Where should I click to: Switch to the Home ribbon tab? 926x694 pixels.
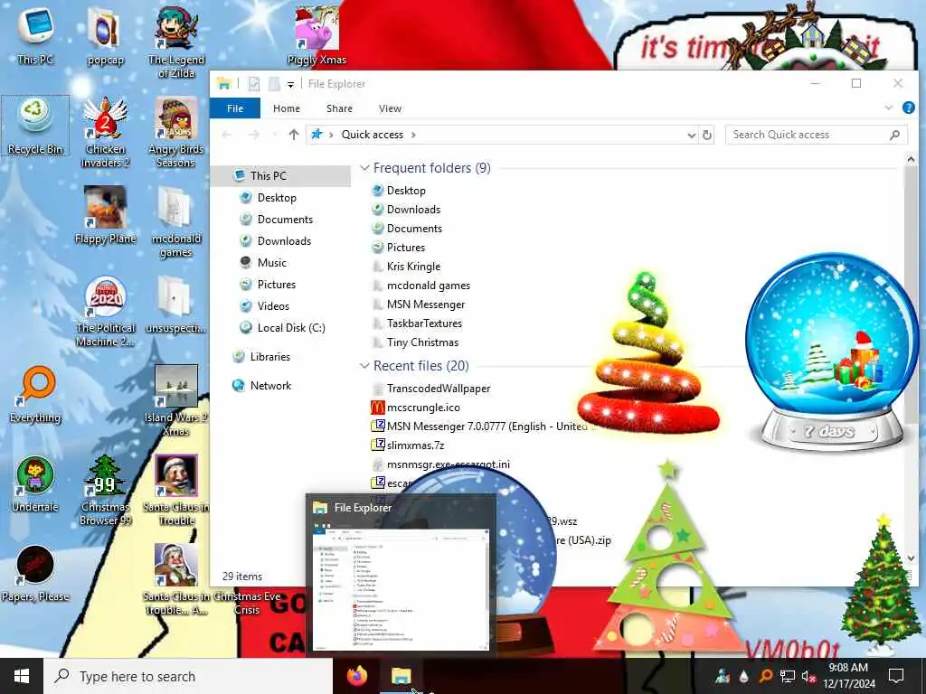click(287, 108)
